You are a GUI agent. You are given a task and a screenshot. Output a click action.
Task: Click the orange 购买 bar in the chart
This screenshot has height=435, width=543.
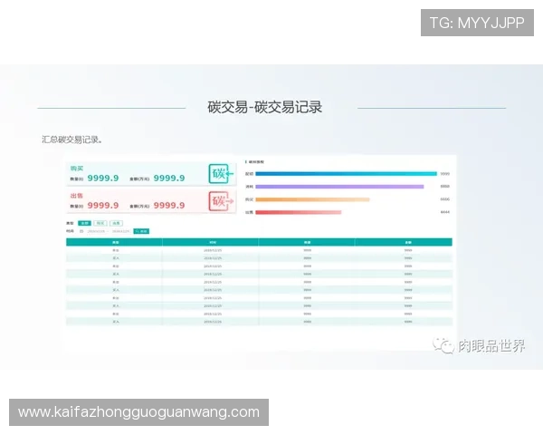[312, 199]
